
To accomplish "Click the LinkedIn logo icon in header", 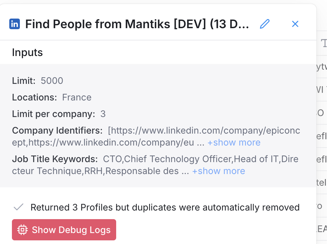I will (x=15, y=24).
